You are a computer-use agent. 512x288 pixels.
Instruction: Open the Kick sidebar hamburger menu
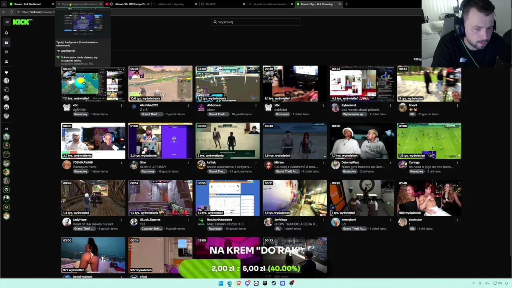(x=7, y=22)
